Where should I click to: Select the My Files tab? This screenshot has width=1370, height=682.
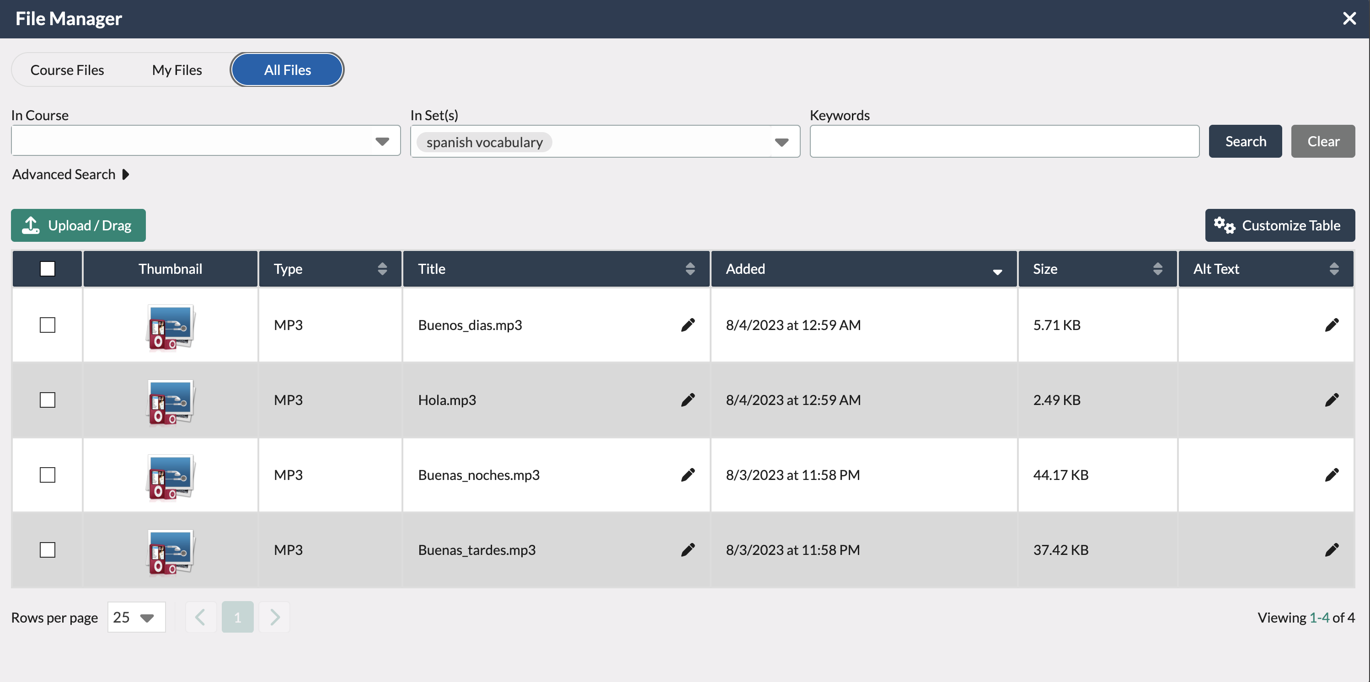click(x=177, y=69)
